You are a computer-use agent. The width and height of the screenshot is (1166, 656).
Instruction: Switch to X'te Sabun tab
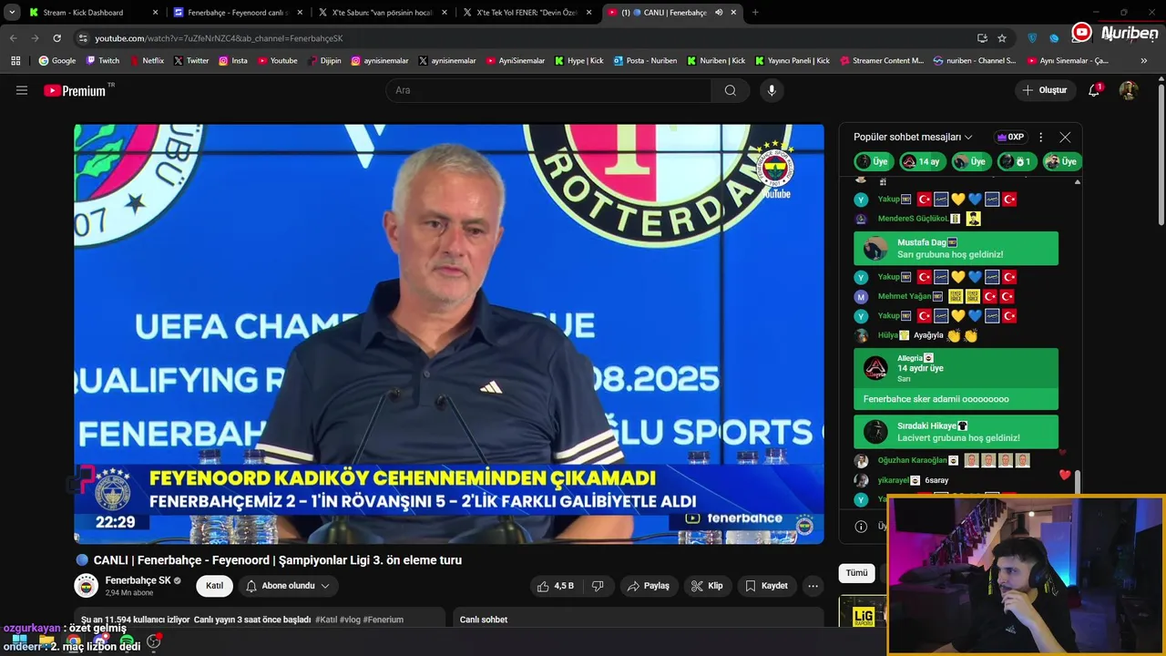(381, 13)
